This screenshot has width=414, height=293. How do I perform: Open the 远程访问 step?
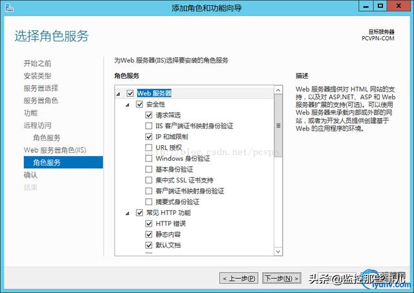38,125
